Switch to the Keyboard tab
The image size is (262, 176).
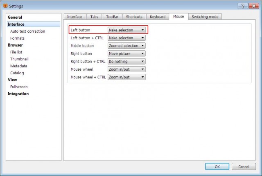click(158, 17)
